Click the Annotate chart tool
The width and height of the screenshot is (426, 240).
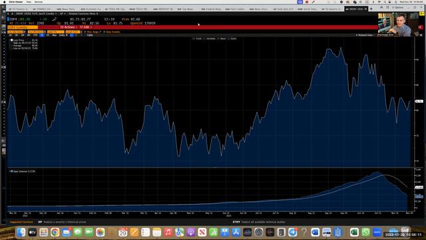210,39
